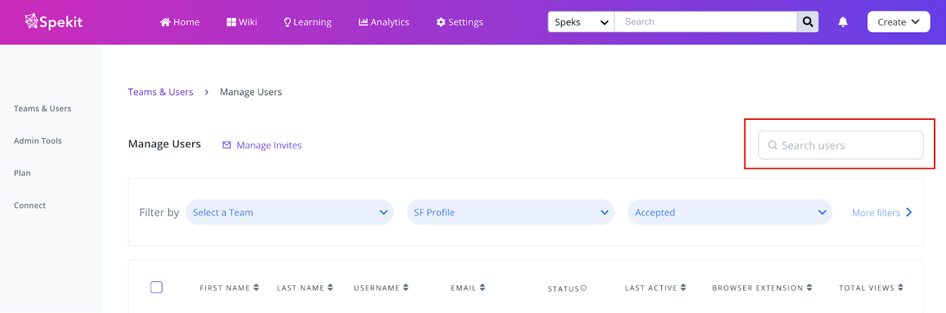The image size is (946, 313).
Task: Select Connect in sidebar
Action: 30,206
